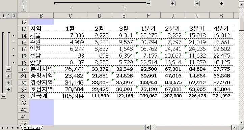Select column R header
The image size is (244, 130).
pos(221,15)
